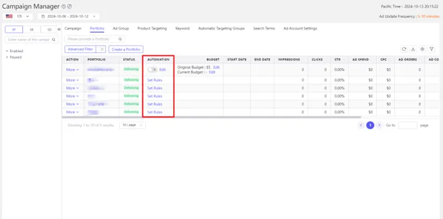Click Create a Portfolio button
Screen dimensions: 443x219
pos(126,49)
